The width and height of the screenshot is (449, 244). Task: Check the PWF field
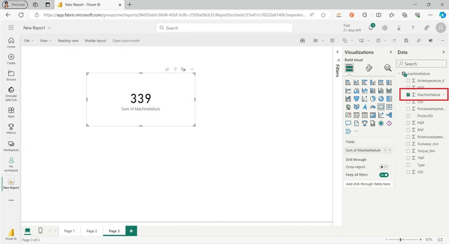408,123
